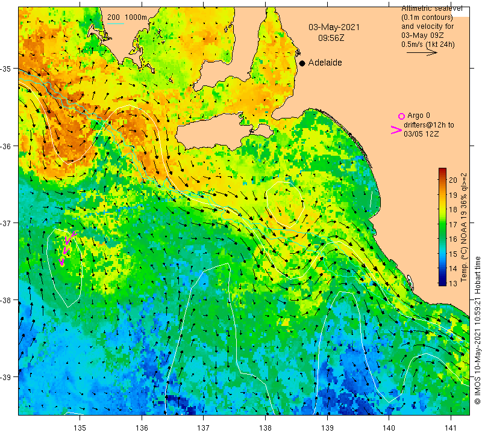Click the '(0.1m contours)' legend line
Viewport: 482px width, 433px height.
coord(427,17)
